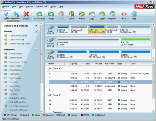Screen dimensions: 156x121
Task: Select the I:(NTFS) partition block
Action: click(136, 54)
